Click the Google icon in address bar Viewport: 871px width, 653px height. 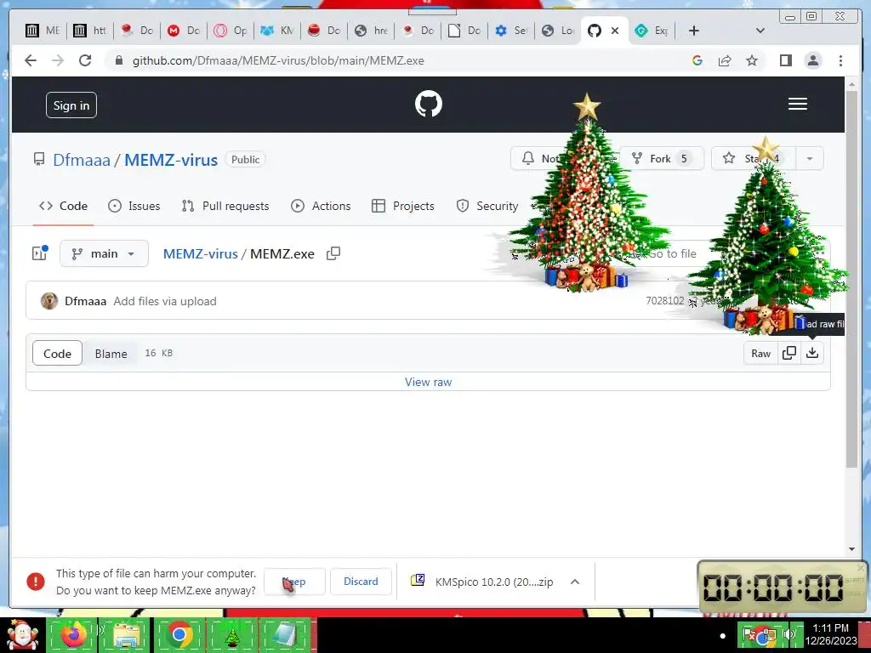coord(697,60)
